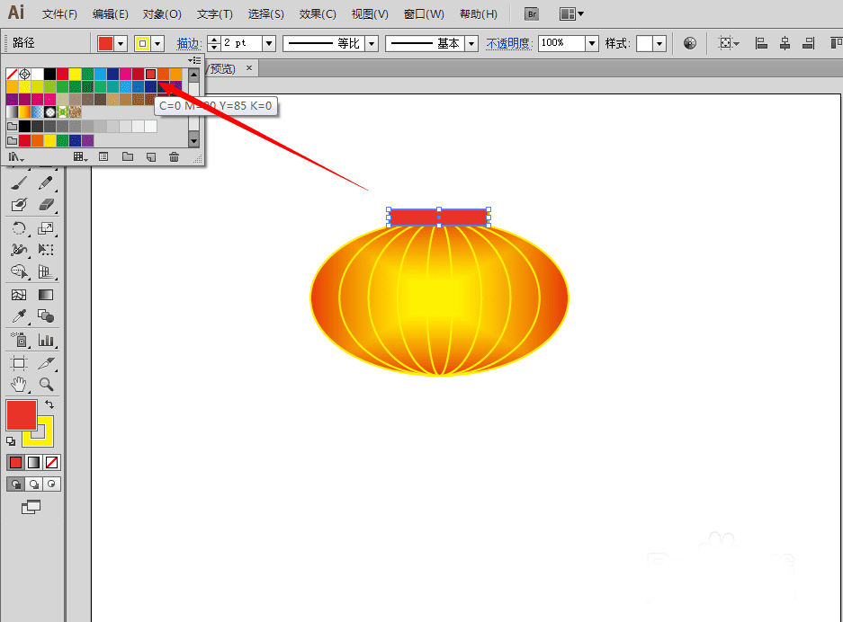The image size is (843, 622).
Task: Reset to default fill and stroke
Action: pos(11,441)
